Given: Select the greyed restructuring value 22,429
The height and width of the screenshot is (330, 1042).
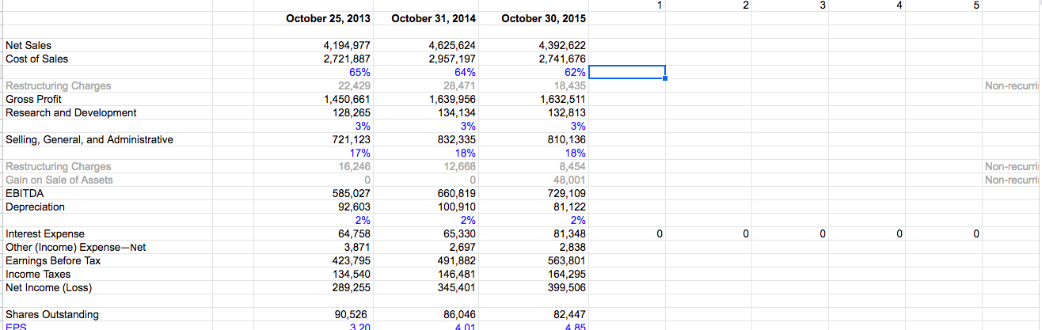Looking at the screenshot, I should [354, 85].
